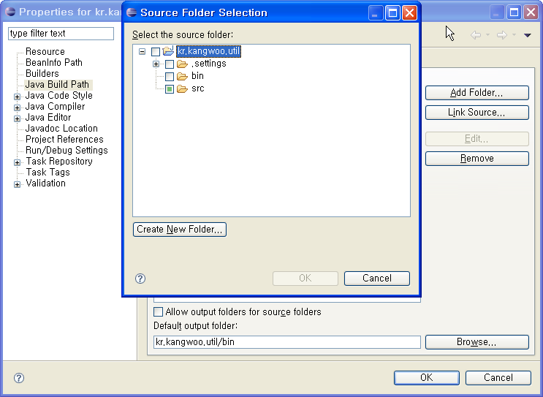The height and width of the screenshot is (397, 543).
Task: Select Task Tags in properties tree
Action: coord(48,173)
